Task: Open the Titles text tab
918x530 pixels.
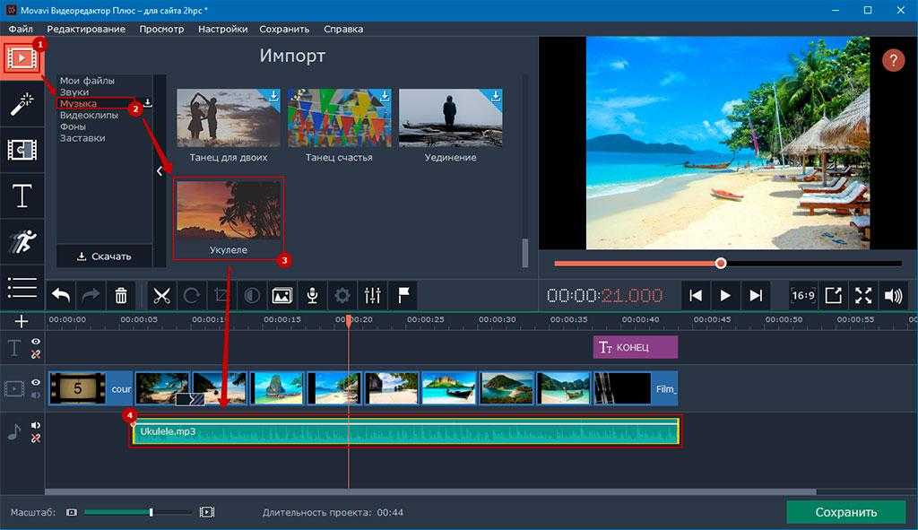Action: (x=22, y=195)
